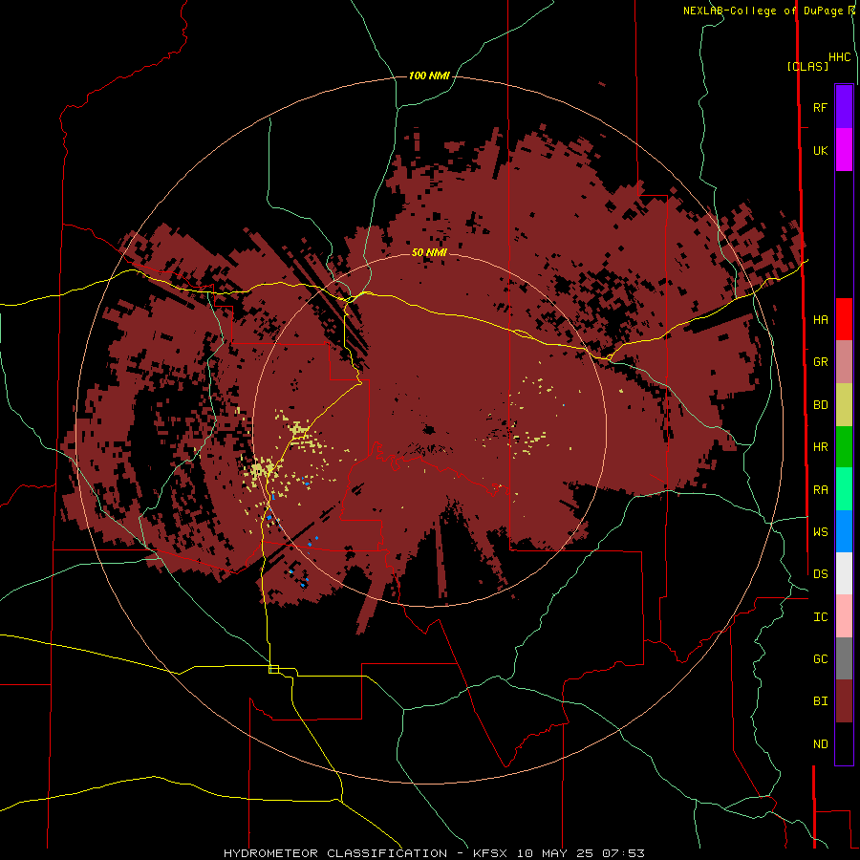The height and width of the screenshot is (860, 860).
Task: Click the HYDROMETEOR CLASSIFICATION title text
Action: pyautogui.click(x=335, y=853)
